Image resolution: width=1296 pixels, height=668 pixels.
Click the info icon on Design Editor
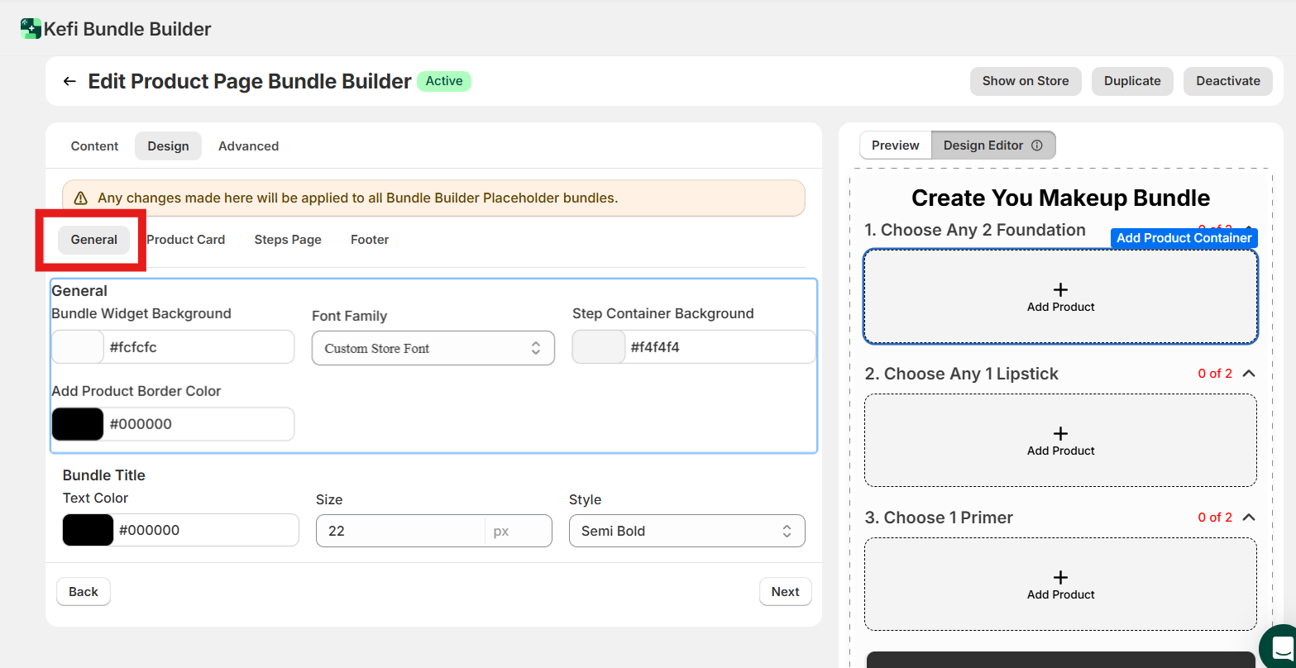pyautogui.click(x=1037, y=146)
